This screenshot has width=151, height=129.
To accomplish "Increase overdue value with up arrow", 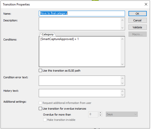I will click(x=100, y=113).
